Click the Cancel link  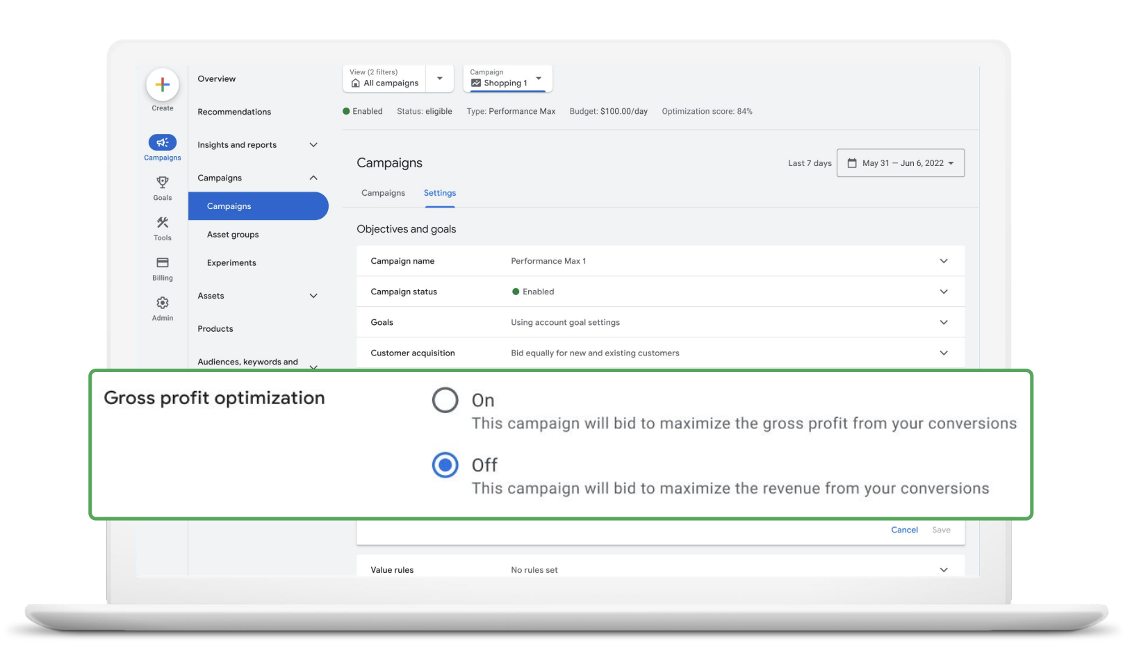point(904,530)
